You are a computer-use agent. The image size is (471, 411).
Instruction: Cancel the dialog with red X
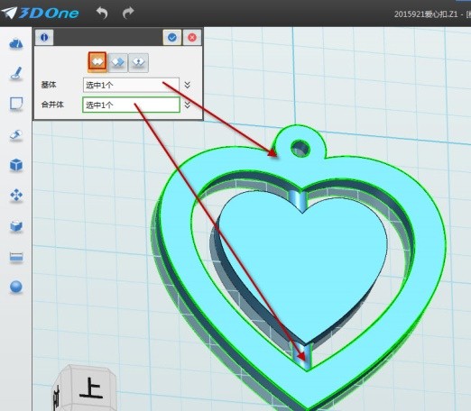tap(192, 37)
